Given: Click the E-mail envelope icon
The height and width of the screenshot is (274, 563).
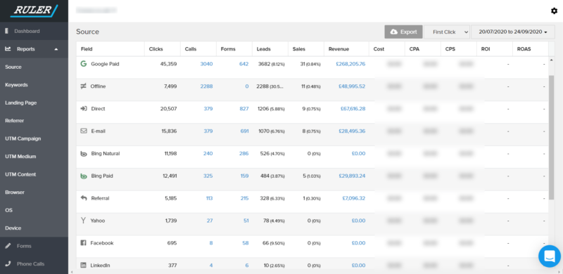Looking at the screenshot, I should (x=84, y=131).
